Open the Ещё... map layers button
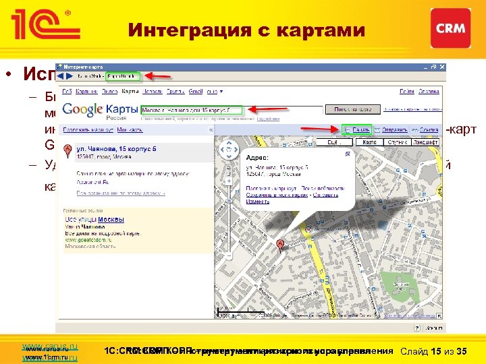Image resolution: width=486 pixels, height=364 pixels. pyautogui.click(x=334, y=142)
